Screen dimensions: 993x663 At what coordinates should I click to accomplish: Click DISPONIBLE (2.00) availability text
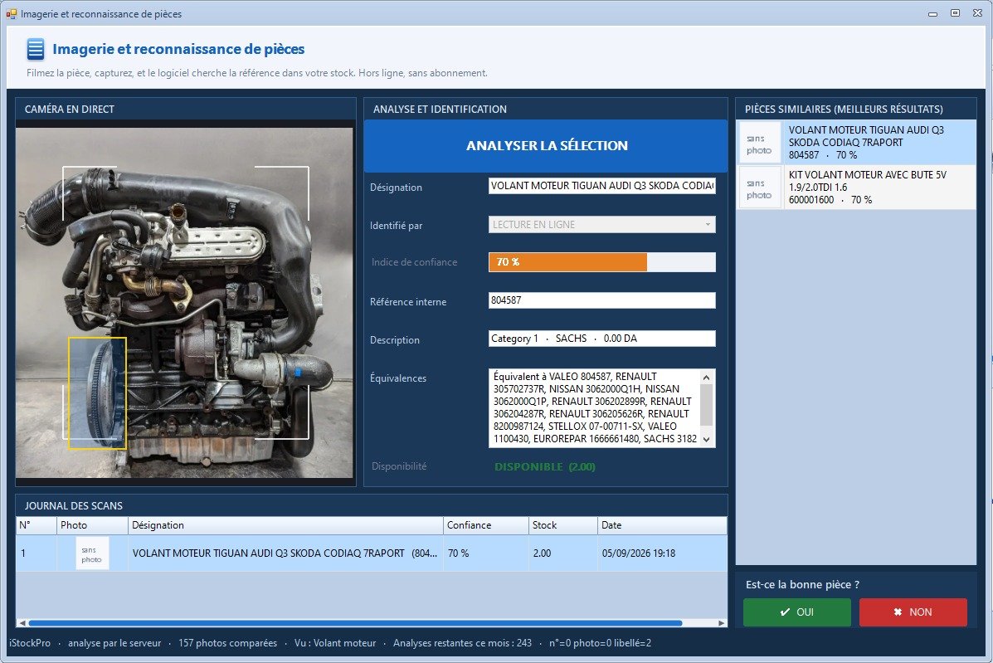(x=545, y=466)
